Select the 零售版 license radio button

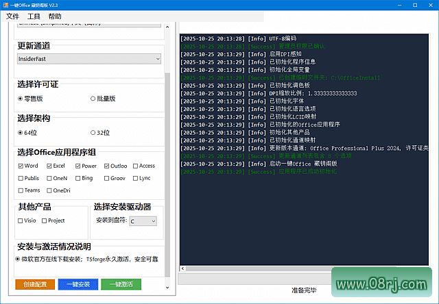(21, 99)
